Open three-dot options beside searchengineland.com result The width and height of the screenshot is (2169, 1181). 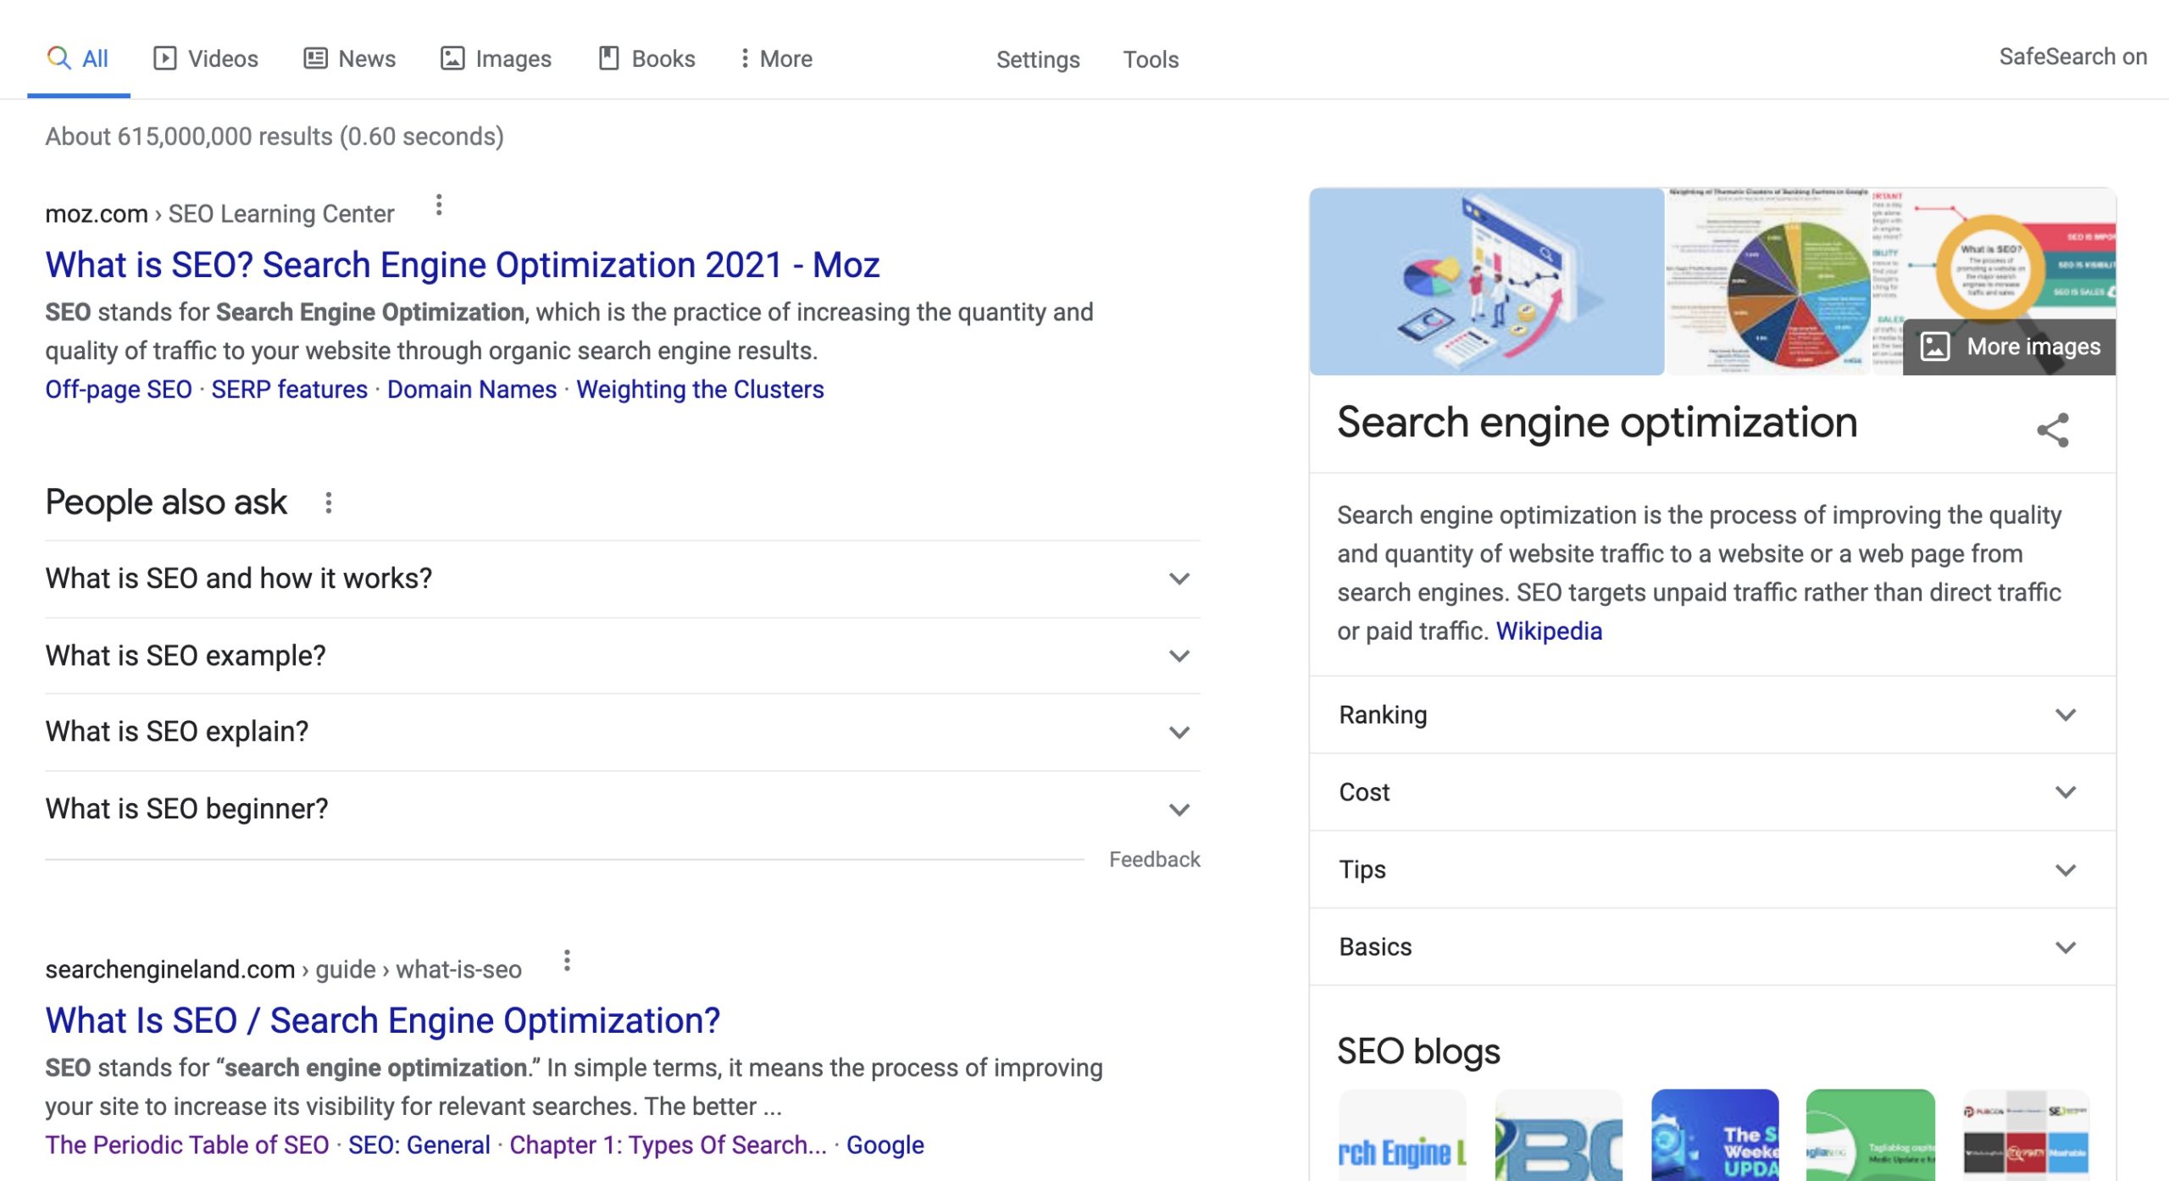point(567,961)
